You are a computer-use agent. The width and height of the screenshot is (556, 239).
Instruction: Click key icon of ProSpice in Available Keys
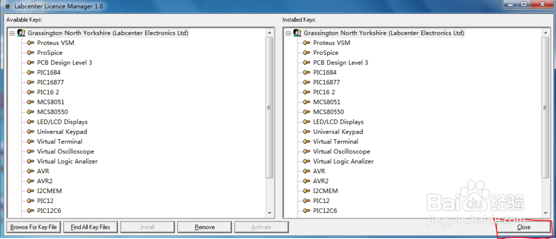[x=31, y=53]
